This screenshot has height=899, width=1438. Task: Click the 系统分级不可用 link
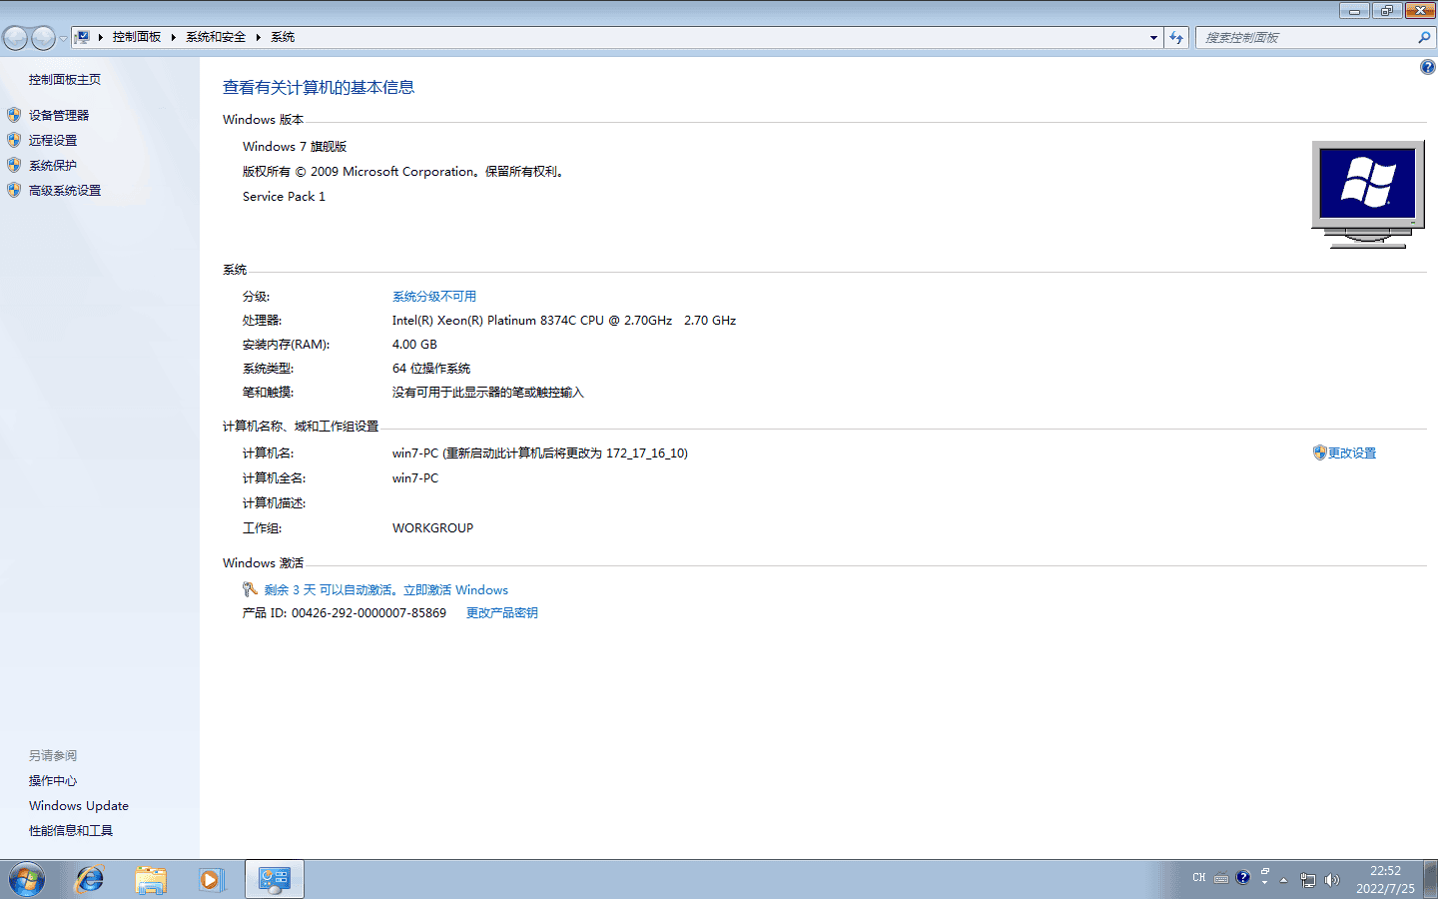(x=434, y=297)
